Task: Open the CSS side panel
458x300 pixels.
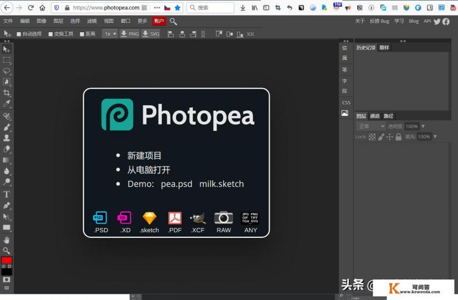Action: click(x=346, y=103)
